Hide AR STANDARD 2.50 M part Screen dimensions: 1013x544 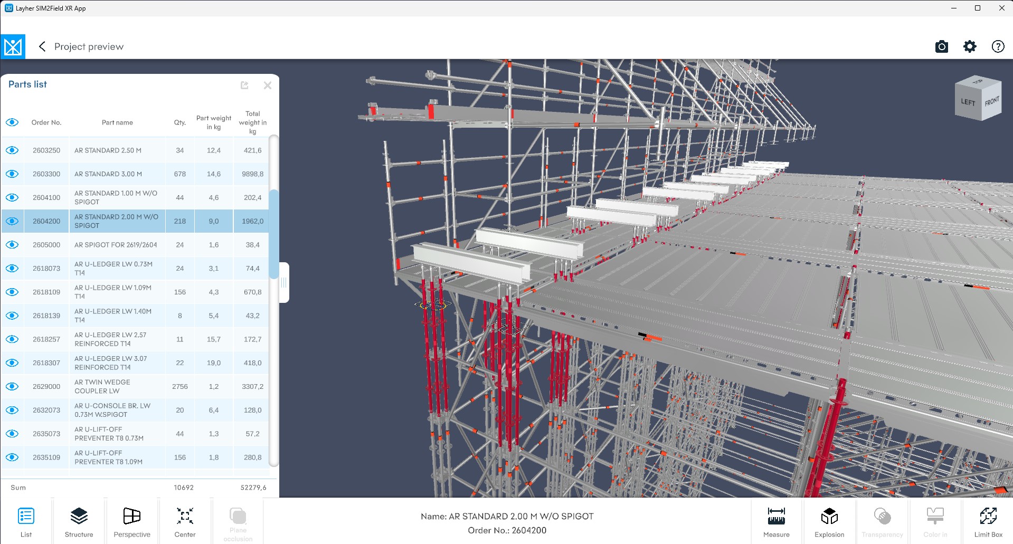click(12, 150)
